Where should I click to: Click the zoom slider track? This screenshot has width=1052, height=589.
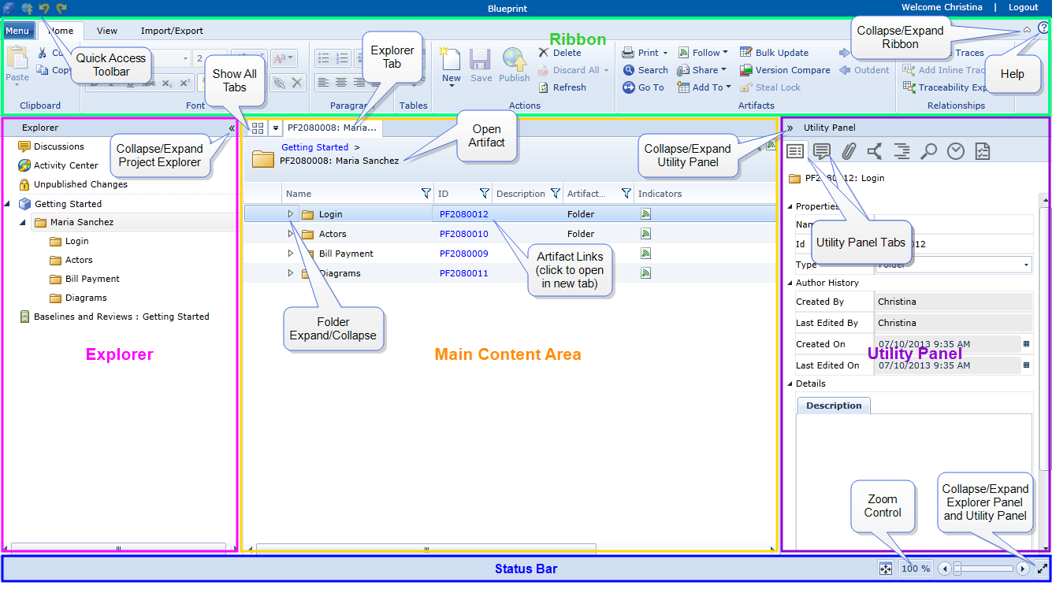(983, 569)
